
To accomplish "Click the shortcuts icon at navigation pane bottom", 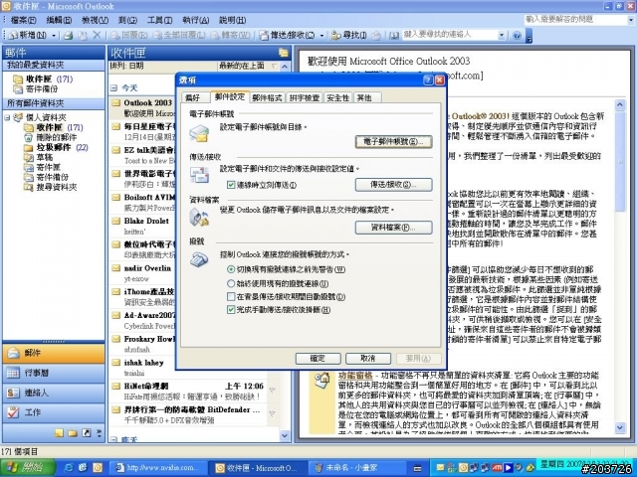I will click(x=87, y=433).
